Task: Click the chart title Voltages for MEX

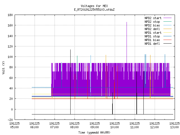Action: click(x=94, y=6)
